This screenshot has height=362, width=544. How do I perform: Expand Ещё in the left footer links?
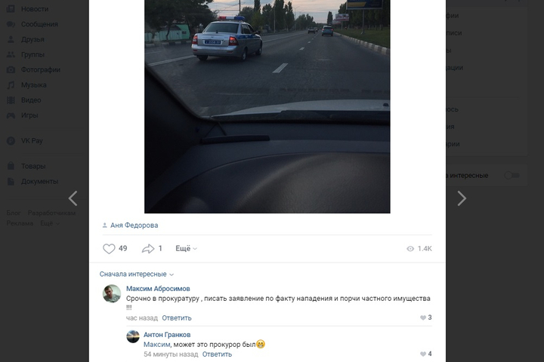(50, 223)
